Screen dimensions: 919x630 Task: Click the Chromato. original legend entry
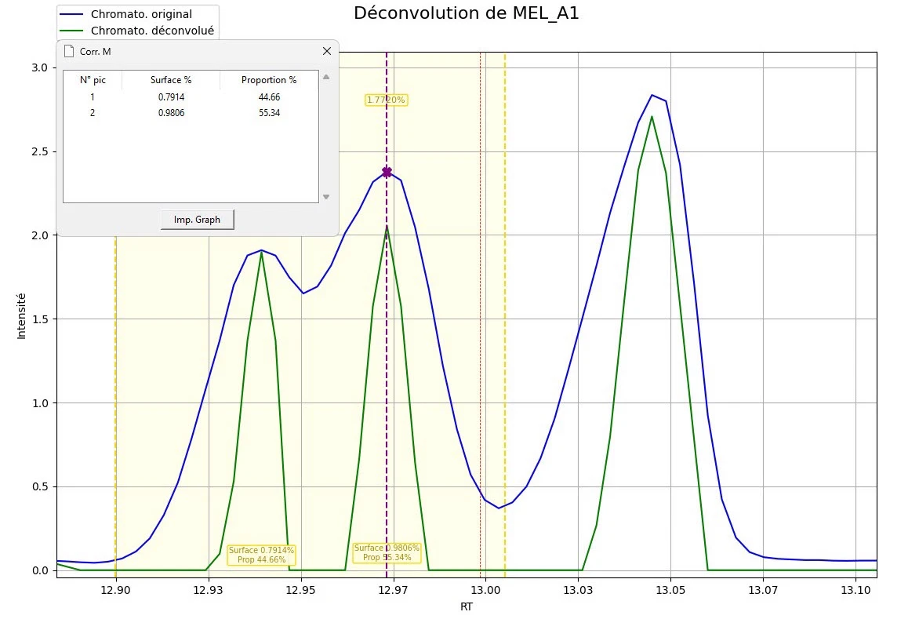click(141, 14)
